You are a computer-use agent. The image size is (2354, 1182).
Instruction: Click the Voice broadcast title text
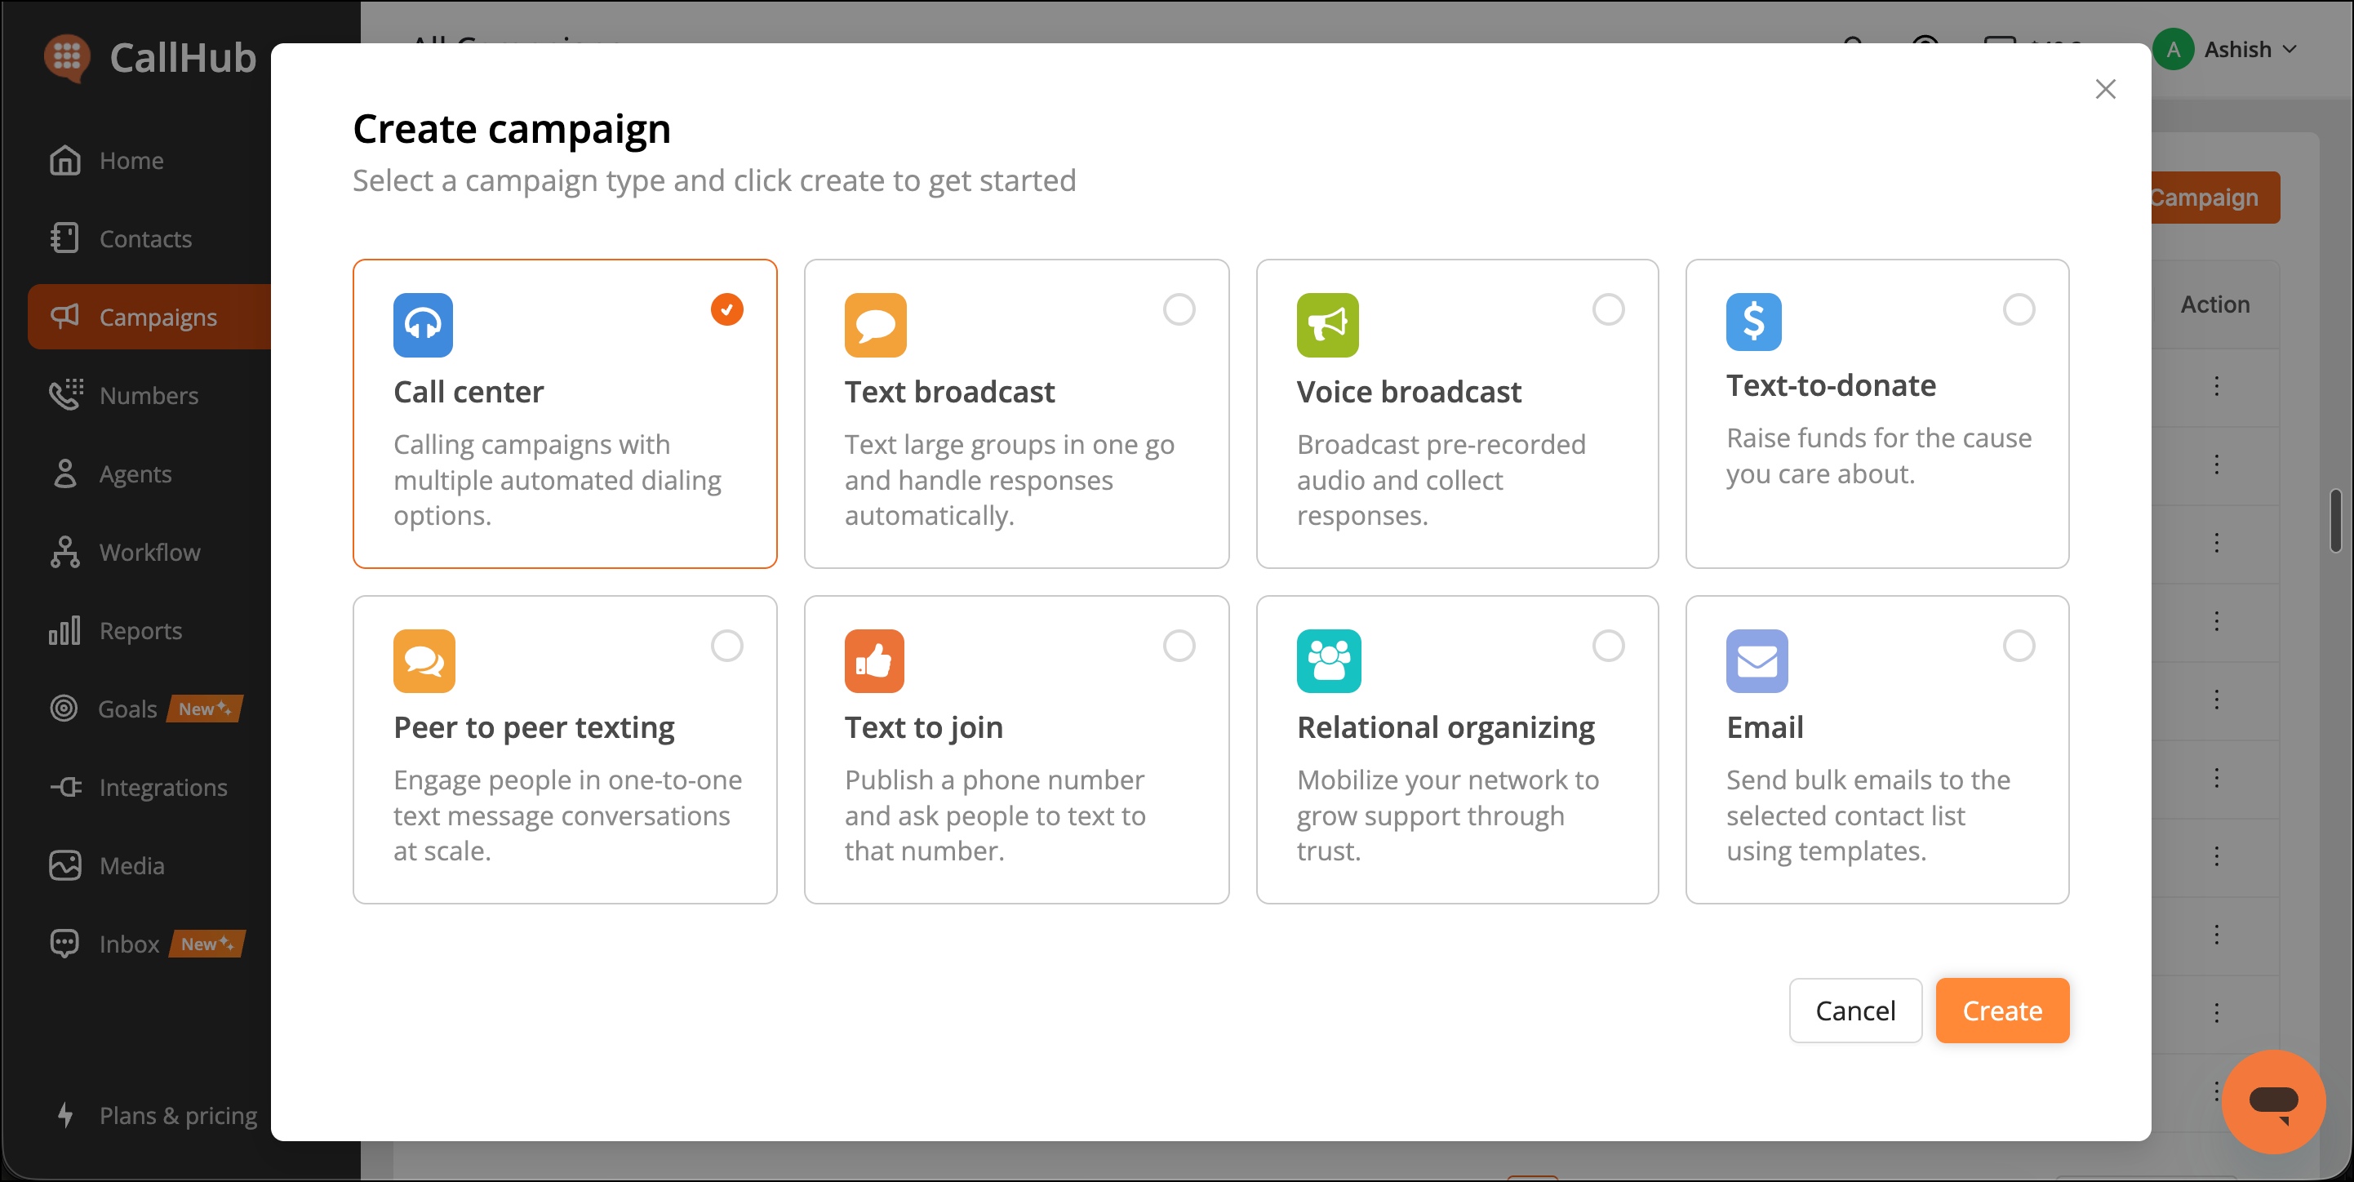1409,391
